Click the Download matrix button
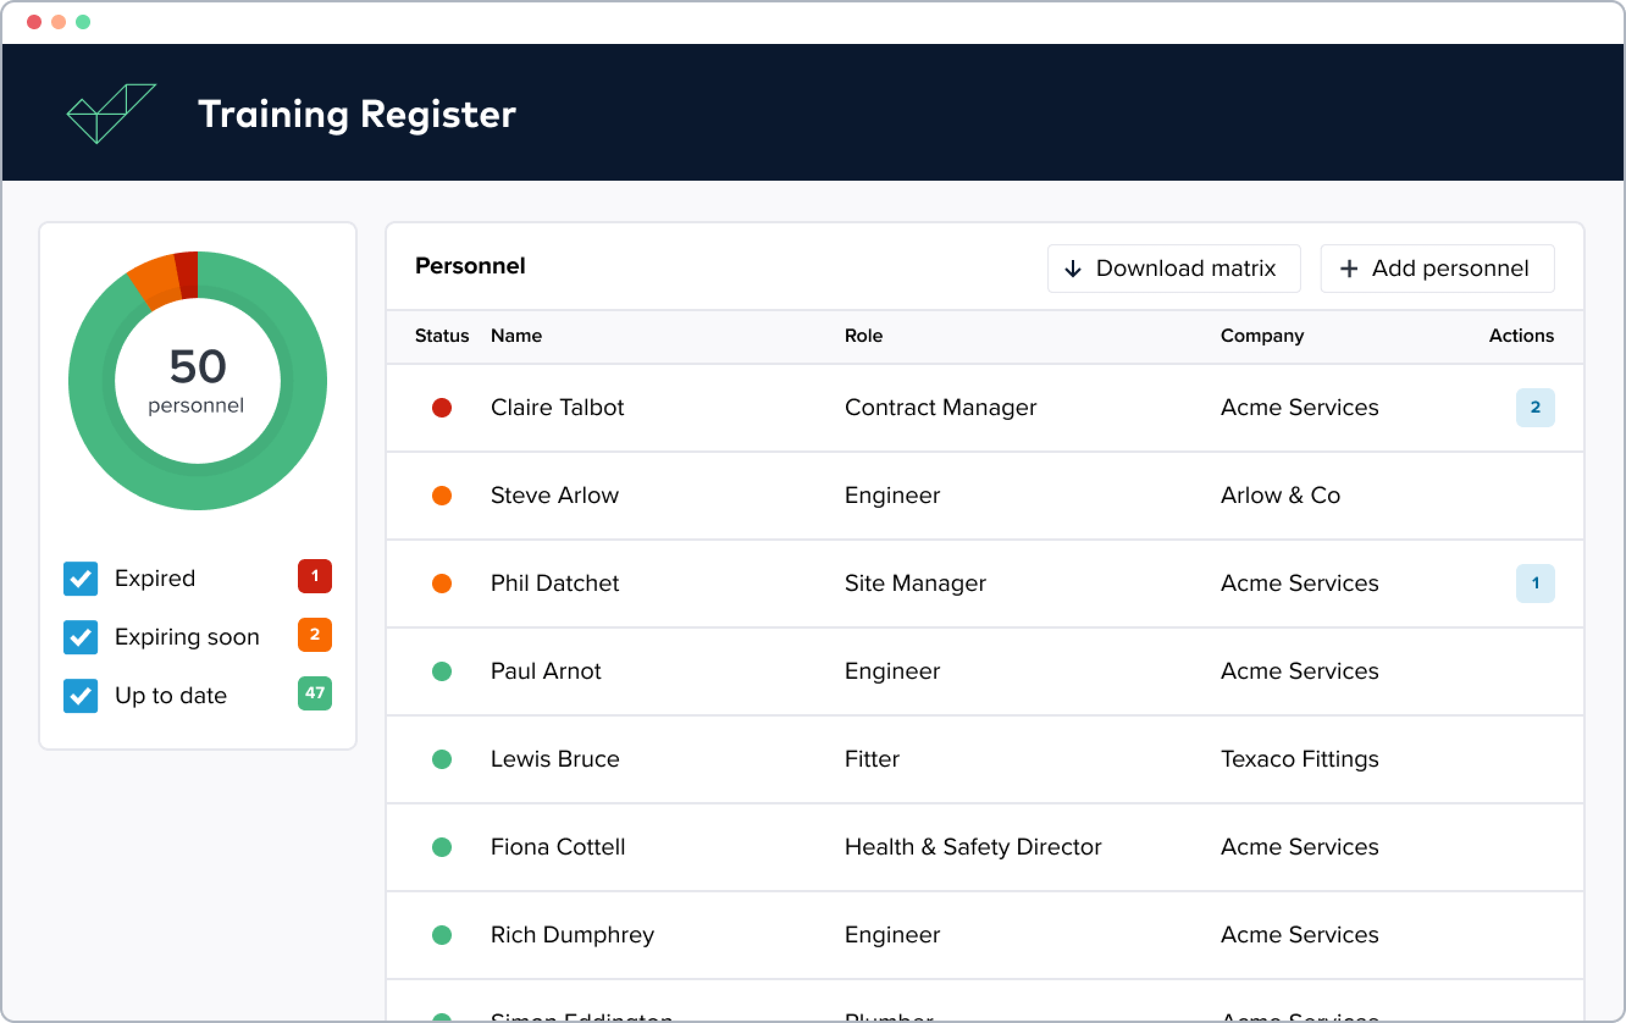The width and height of the screenshot is (1626, 1023). coord(1174,268)
